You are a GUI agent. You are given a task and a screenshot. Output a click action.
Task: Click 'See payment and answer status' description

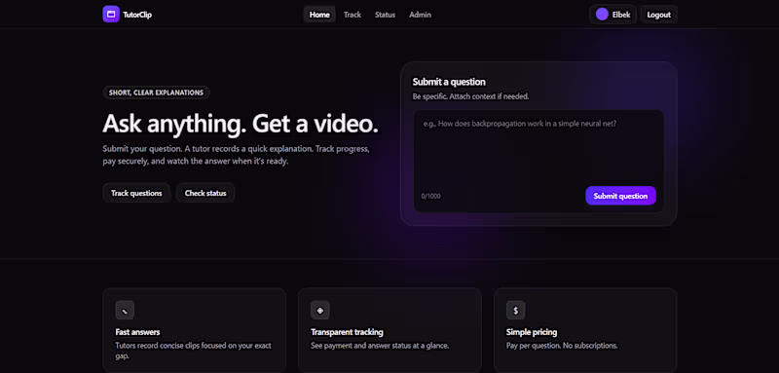[x=380, y=345]
